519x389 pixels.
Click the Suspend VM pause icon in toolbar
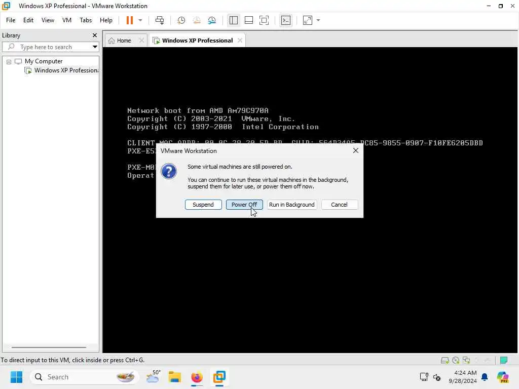(x=129, y=20)
